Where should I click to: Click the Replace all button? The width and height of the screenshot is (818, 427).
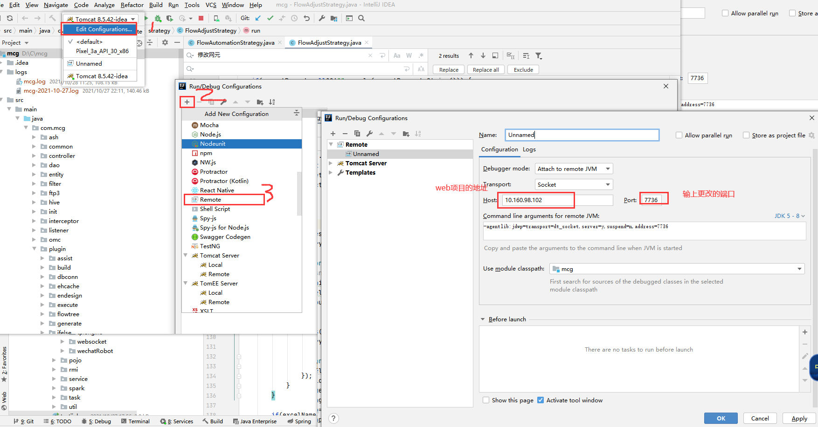(485, 69)
